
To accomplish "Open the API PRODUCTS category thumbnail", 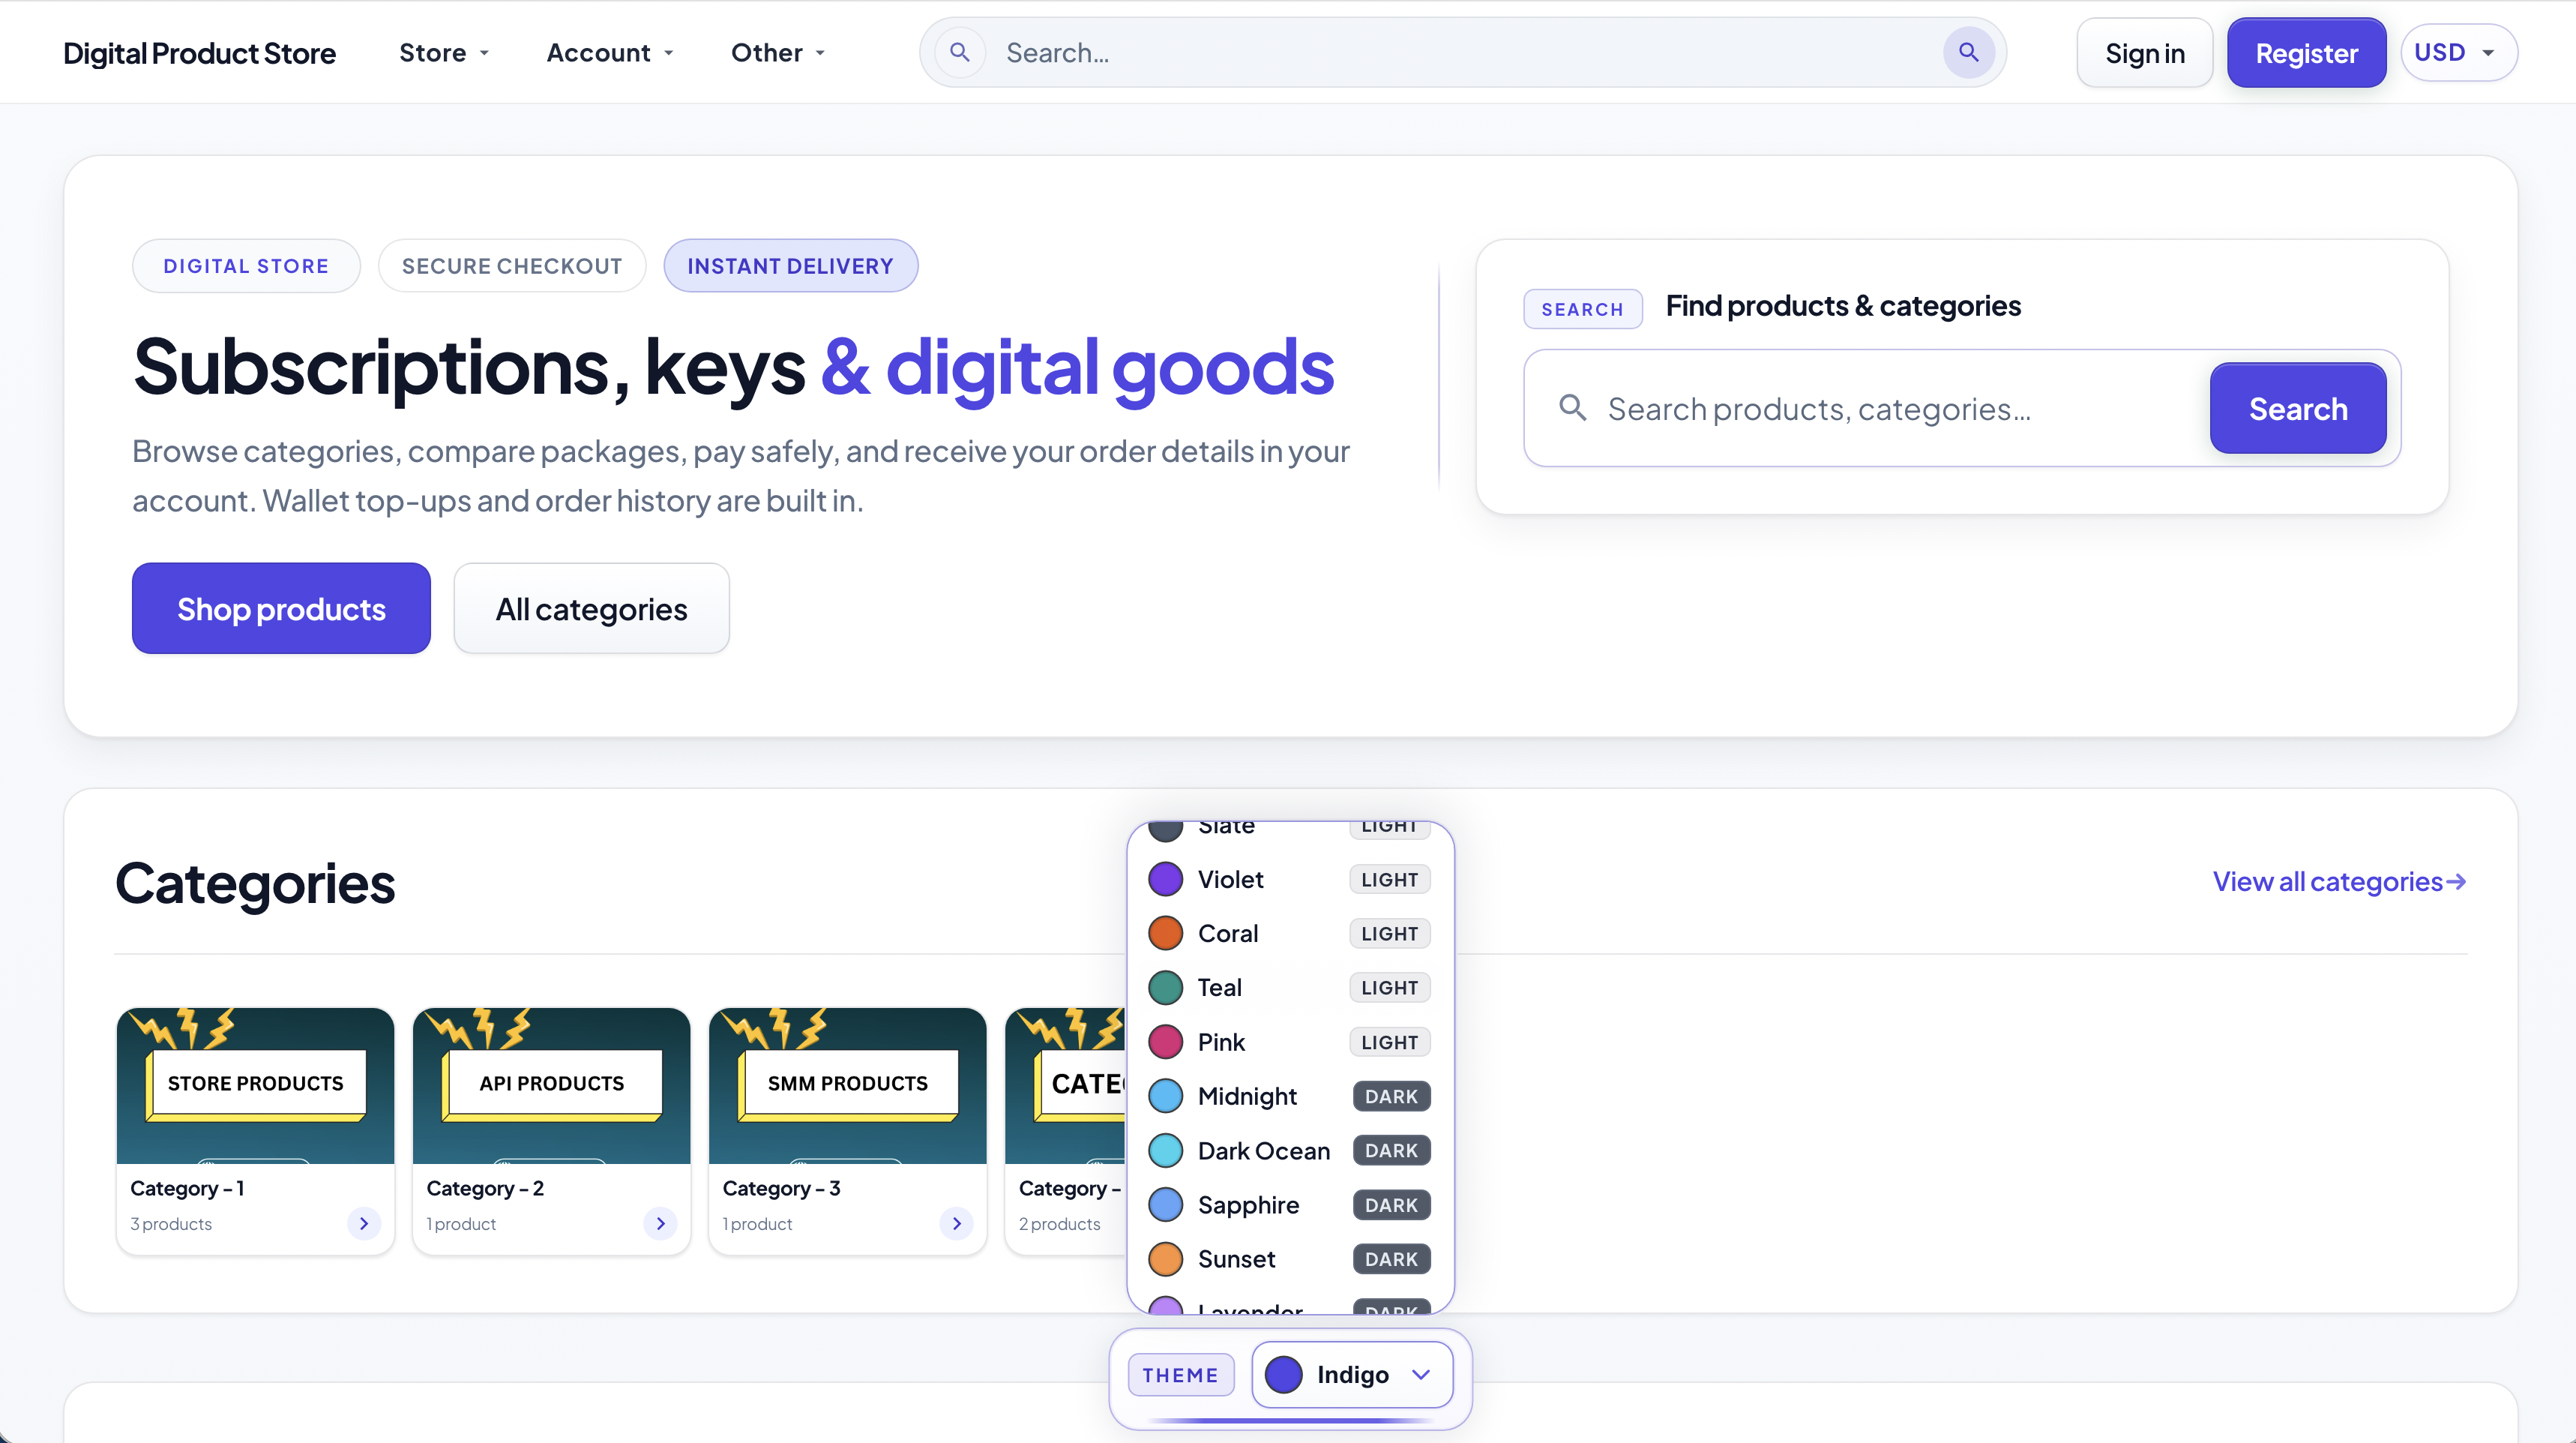I will (x=551, y=1084).
